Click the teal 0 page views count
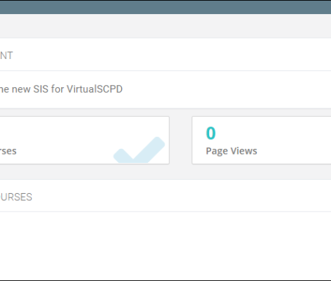Image resolution: width=331 pixels, height=281 pixels. point(211,133)
